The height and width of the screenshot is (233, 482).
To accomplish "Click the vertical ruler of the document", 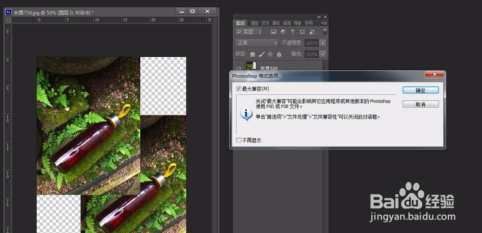I will click(x=8, y=129).
